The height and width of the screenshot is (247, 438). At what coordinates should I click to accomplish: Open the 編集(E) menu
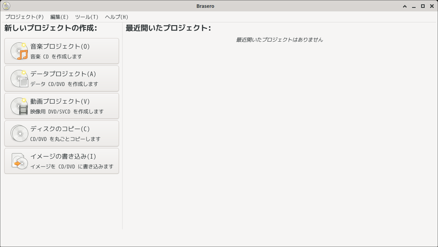59,17
